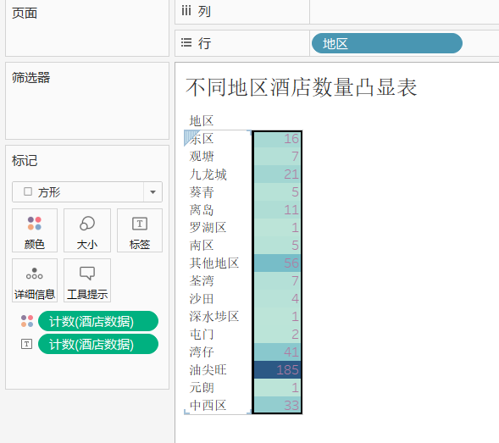Screen dimensions: 499x443
Task: Select the 观塘 row label
Action: click(x=202, y=157)
